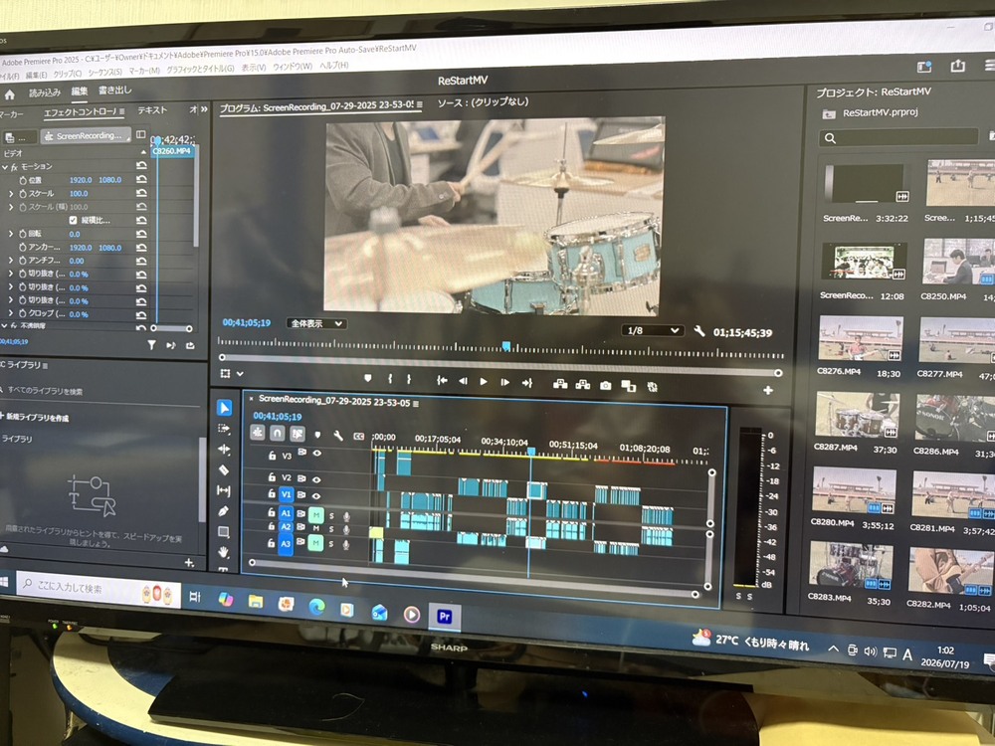Toggle nest-as-sequence insert mode button
The height and width of the screenshot is (746, 995).
[x=257, y=432]
